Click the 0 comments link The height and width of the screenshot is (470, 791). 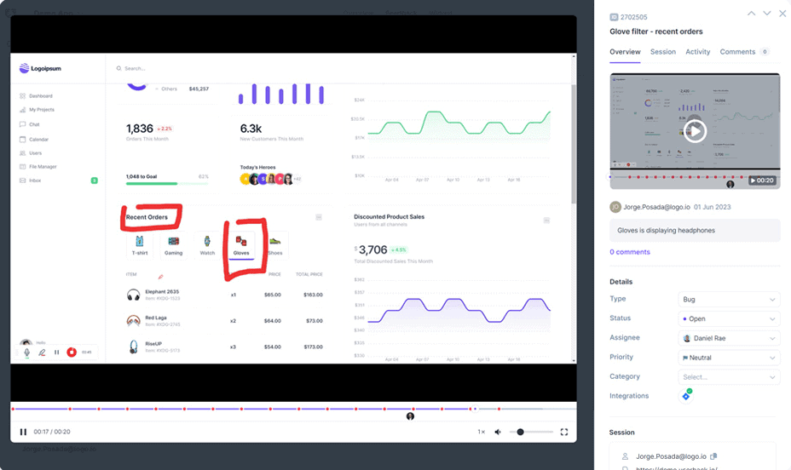[629, 252]
